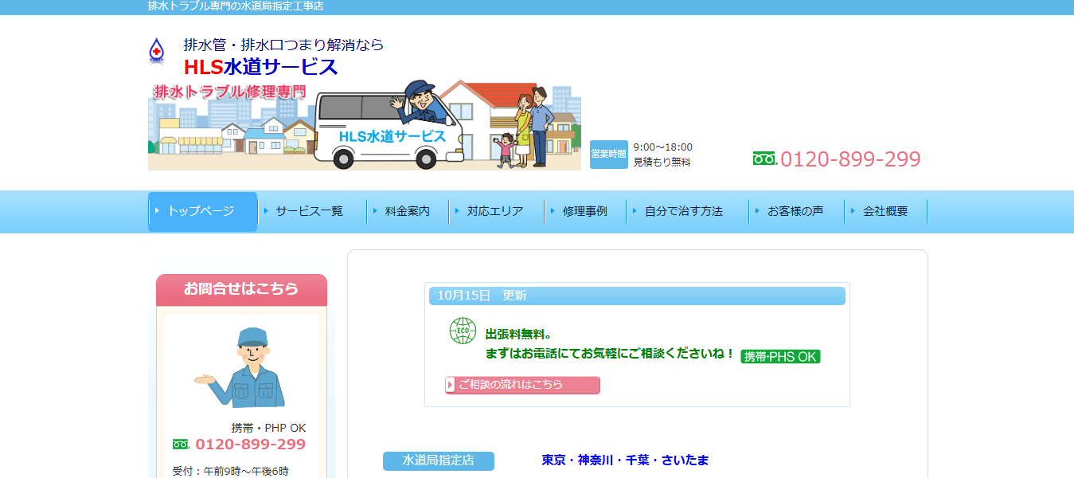Click the blue 営業時間 badge
This screenshot has height=478, width=1074.
pos(608,154)
